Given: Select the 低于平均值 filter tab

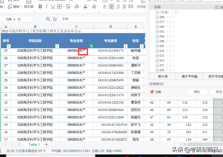Looking at the screenshot, I should pos(213,76).
